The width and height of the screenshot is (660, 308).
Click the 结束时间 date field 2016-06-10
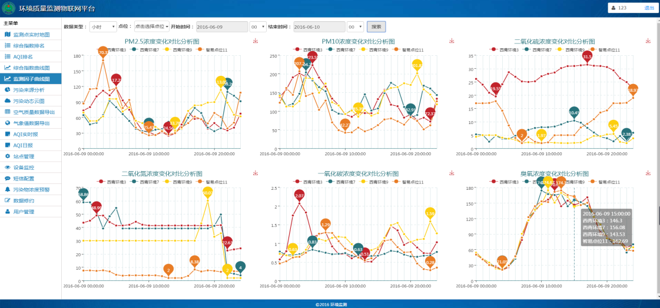click(319, 27)
